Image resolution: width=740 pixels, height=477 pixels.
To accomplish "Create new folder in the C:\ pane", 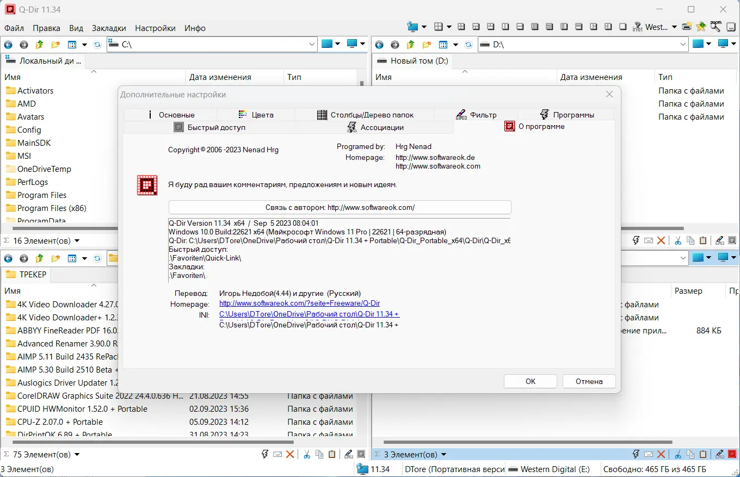I will (55, 45).
